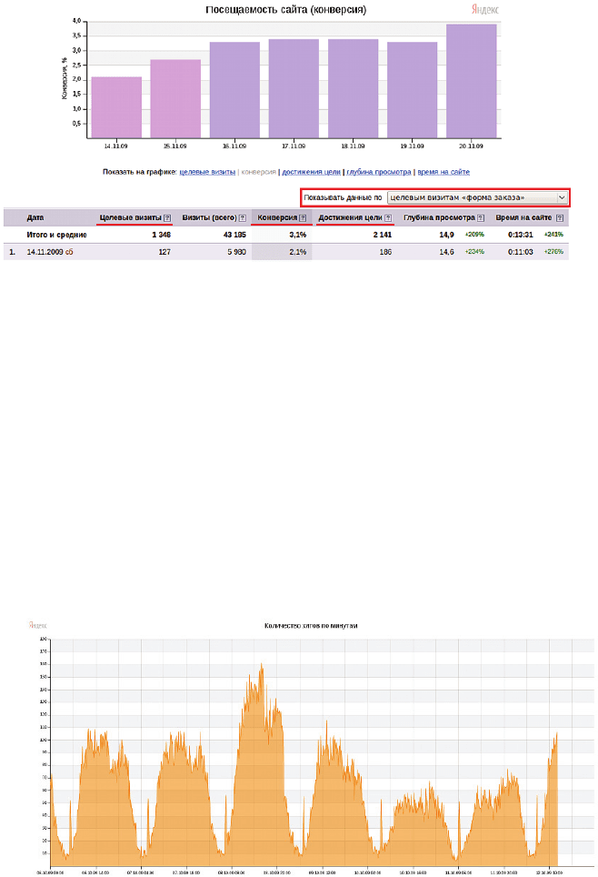Show целевые визиты on the chart
The height and width of the screenshot is (877, 598).
tap(207, 172)
